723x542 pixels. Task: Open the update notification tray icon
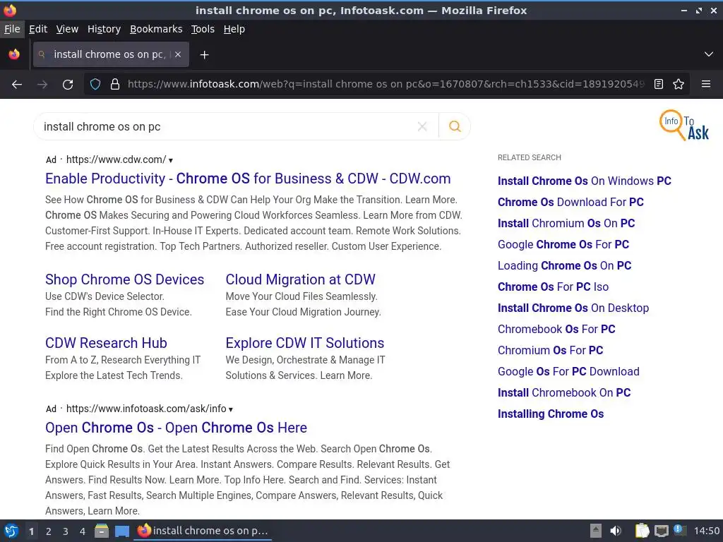coord(679,530)
